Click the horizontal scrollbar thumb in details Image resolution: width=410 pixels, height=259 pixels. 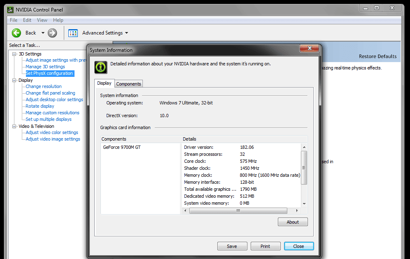(x=238, y=210)
